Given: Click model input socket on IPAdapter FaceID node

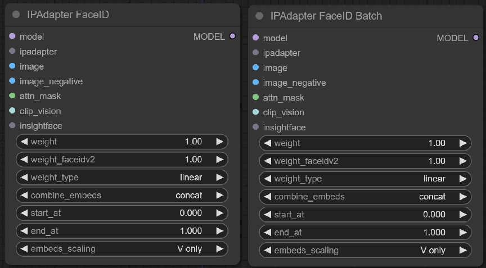Looking at the screenshot, I should [12, 37].
